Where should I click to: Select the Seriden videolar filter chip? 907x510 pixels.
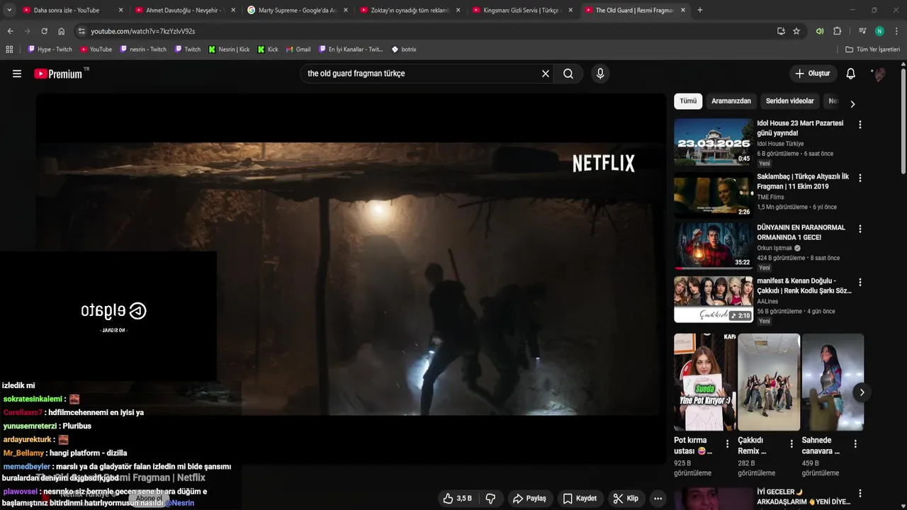[789, 101]
